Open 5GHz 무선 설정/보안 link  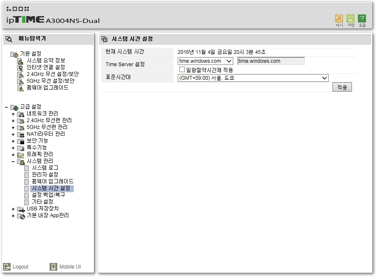point(51,81)
